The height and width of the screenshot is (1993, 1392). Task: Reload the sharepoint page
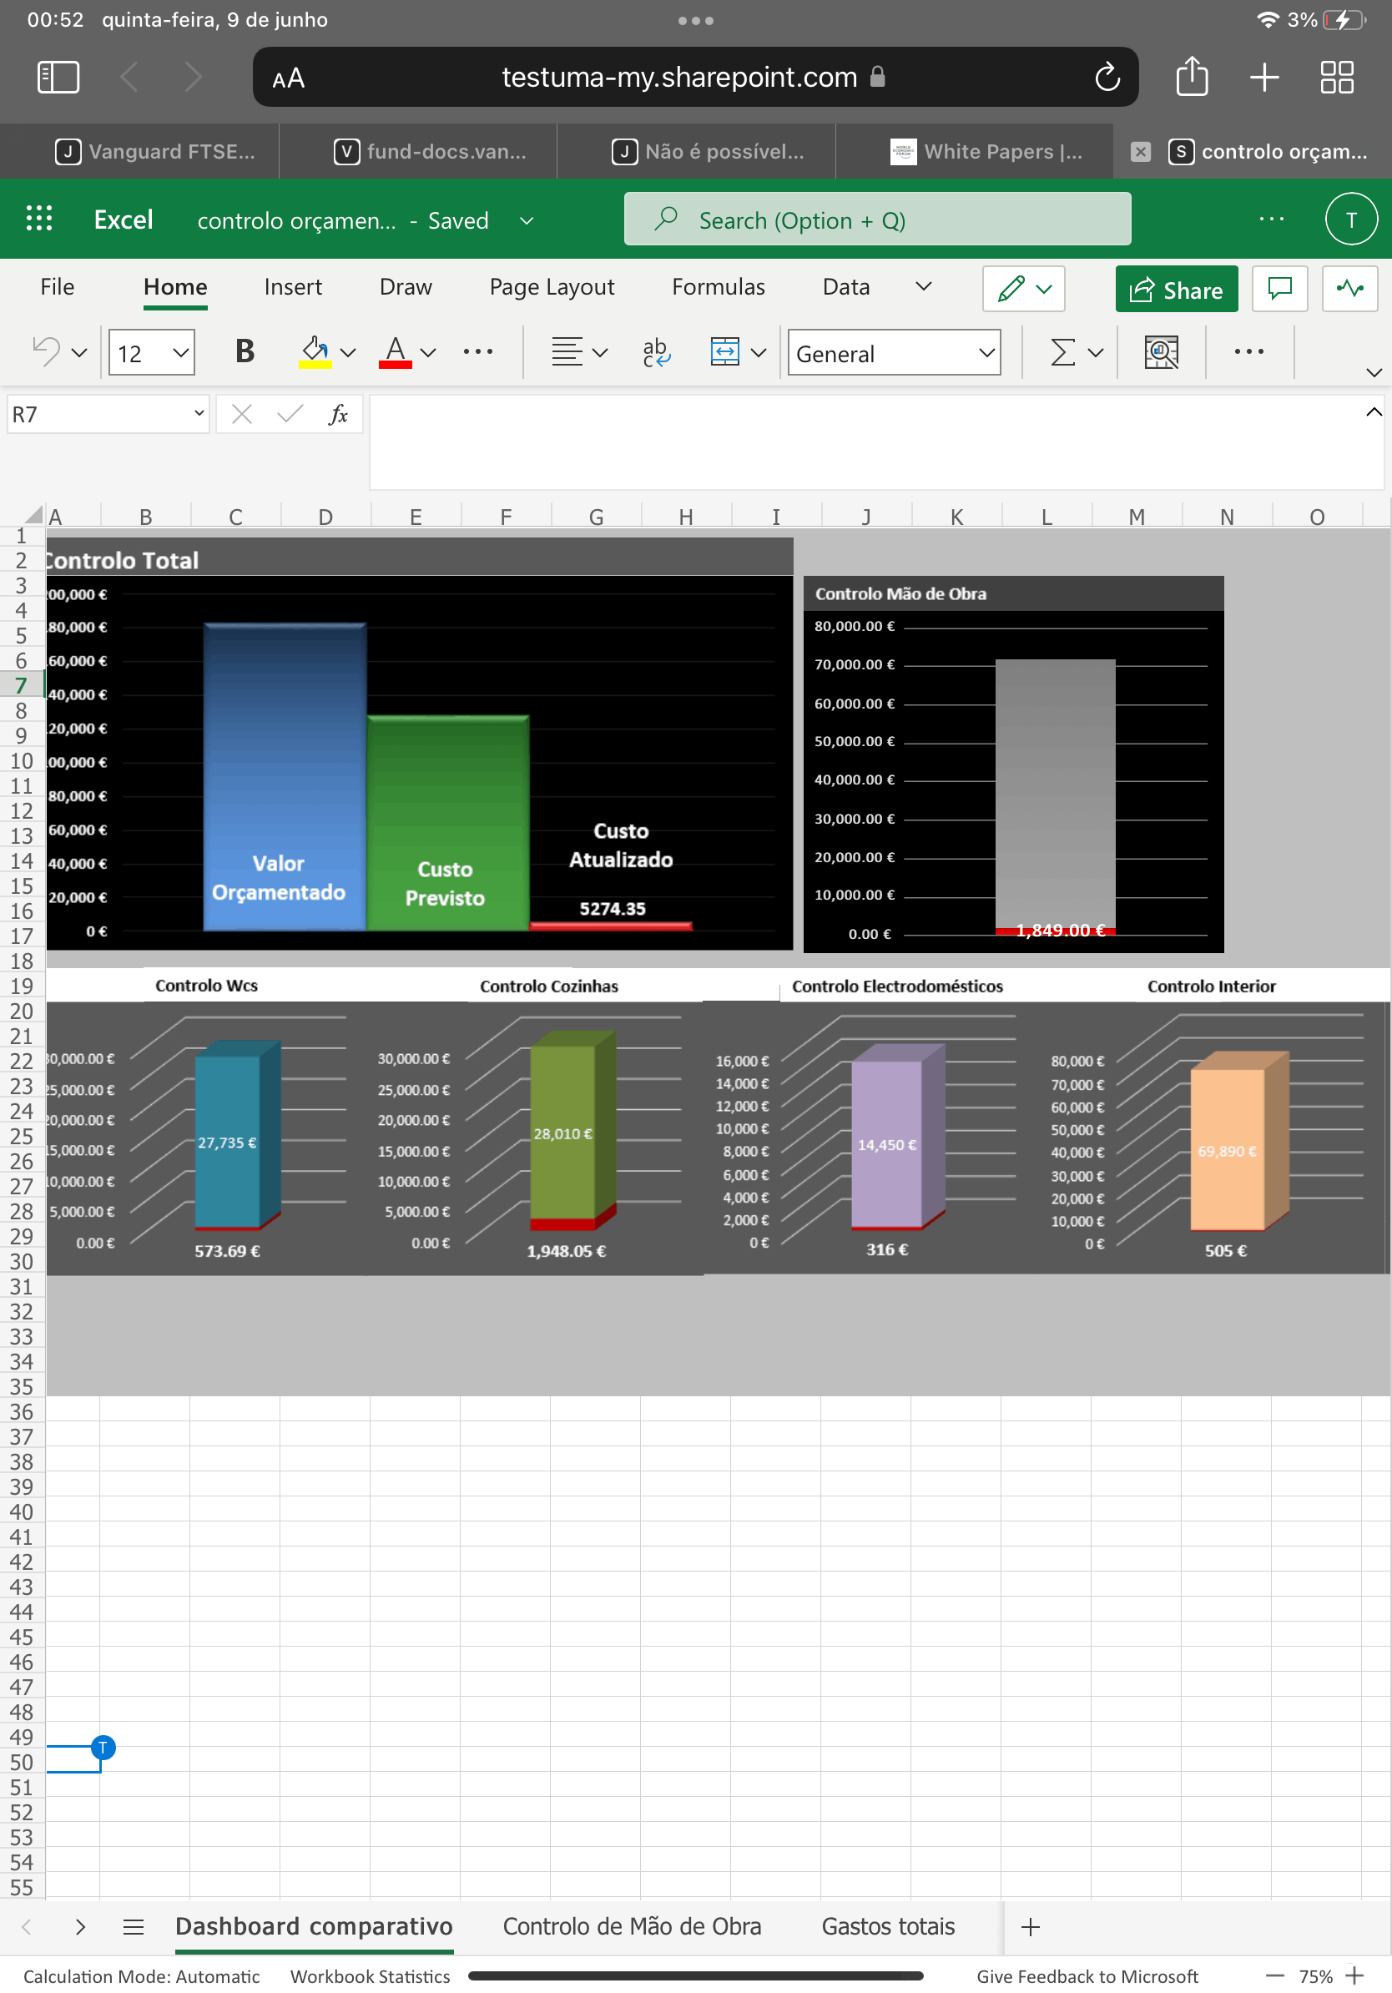click(x=1107, y=78)
